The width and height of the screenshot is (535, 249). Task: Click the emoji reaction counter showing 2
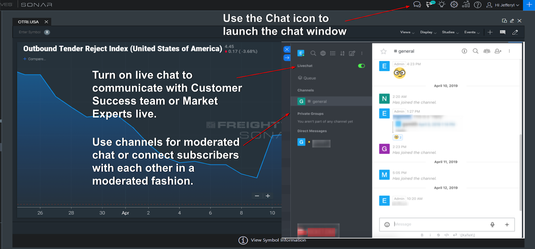pos(398,137)
